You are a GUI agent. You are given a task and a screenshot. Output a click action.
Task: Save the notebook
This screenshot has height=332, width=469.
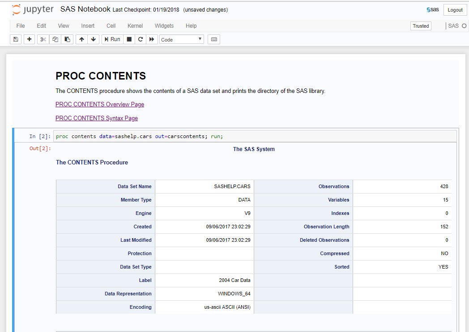pyautogui.click(x=15, y=39)
